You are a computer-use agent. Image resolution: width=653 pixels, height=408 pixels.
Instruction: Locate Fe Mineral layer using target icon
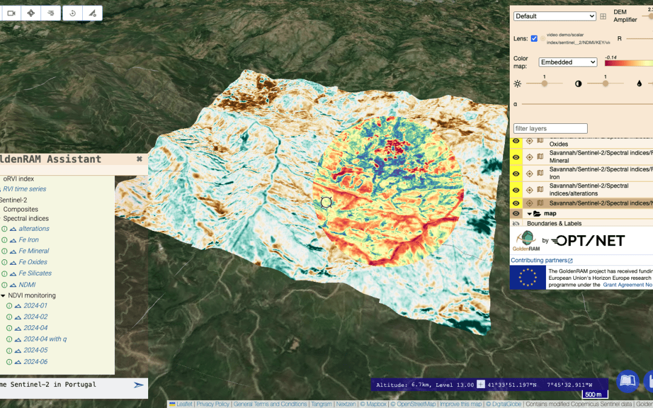coord(529,157)
